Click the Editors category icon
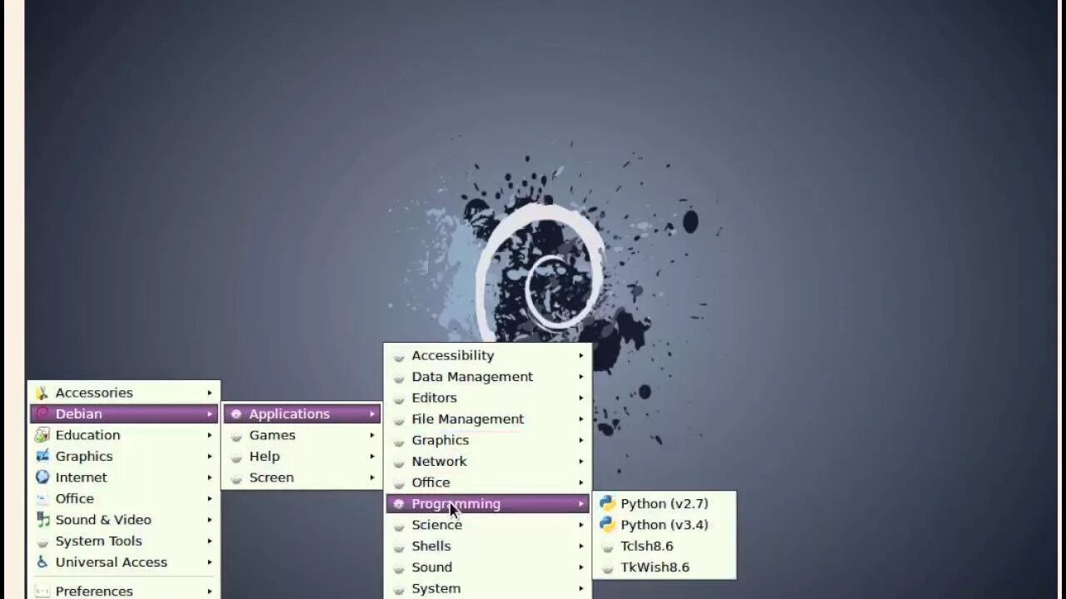This screenshot has height=599, width=1066. click(398, 398)
